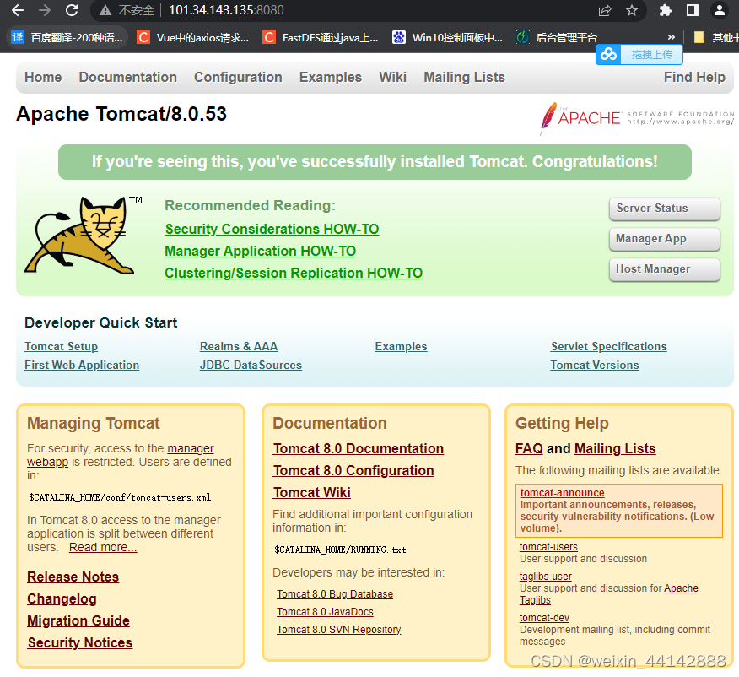Open the tomcat-announce mailing list link

tap(562, 493)
